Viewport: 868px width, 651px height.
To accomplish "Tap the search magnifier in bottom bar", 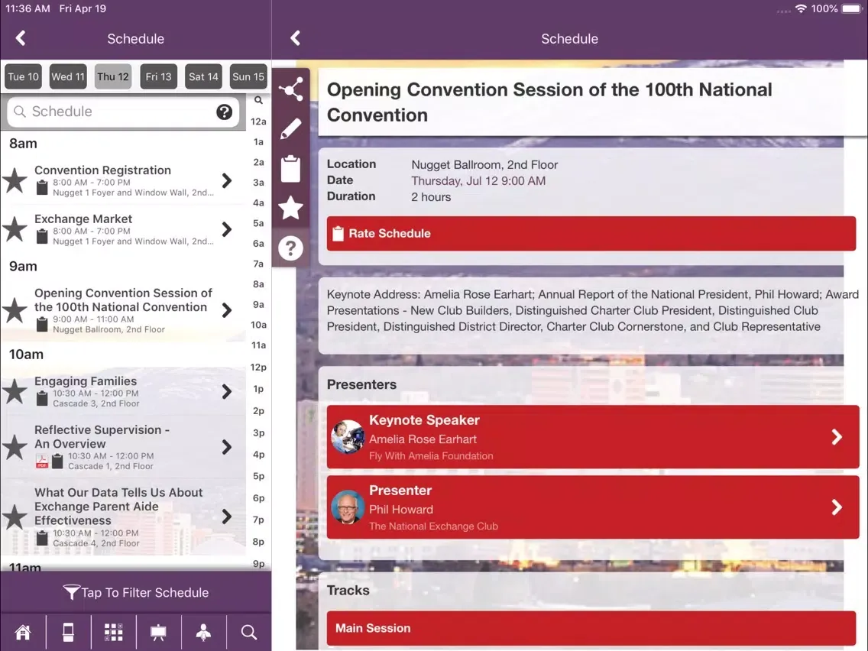I will (x=248, y=632).
